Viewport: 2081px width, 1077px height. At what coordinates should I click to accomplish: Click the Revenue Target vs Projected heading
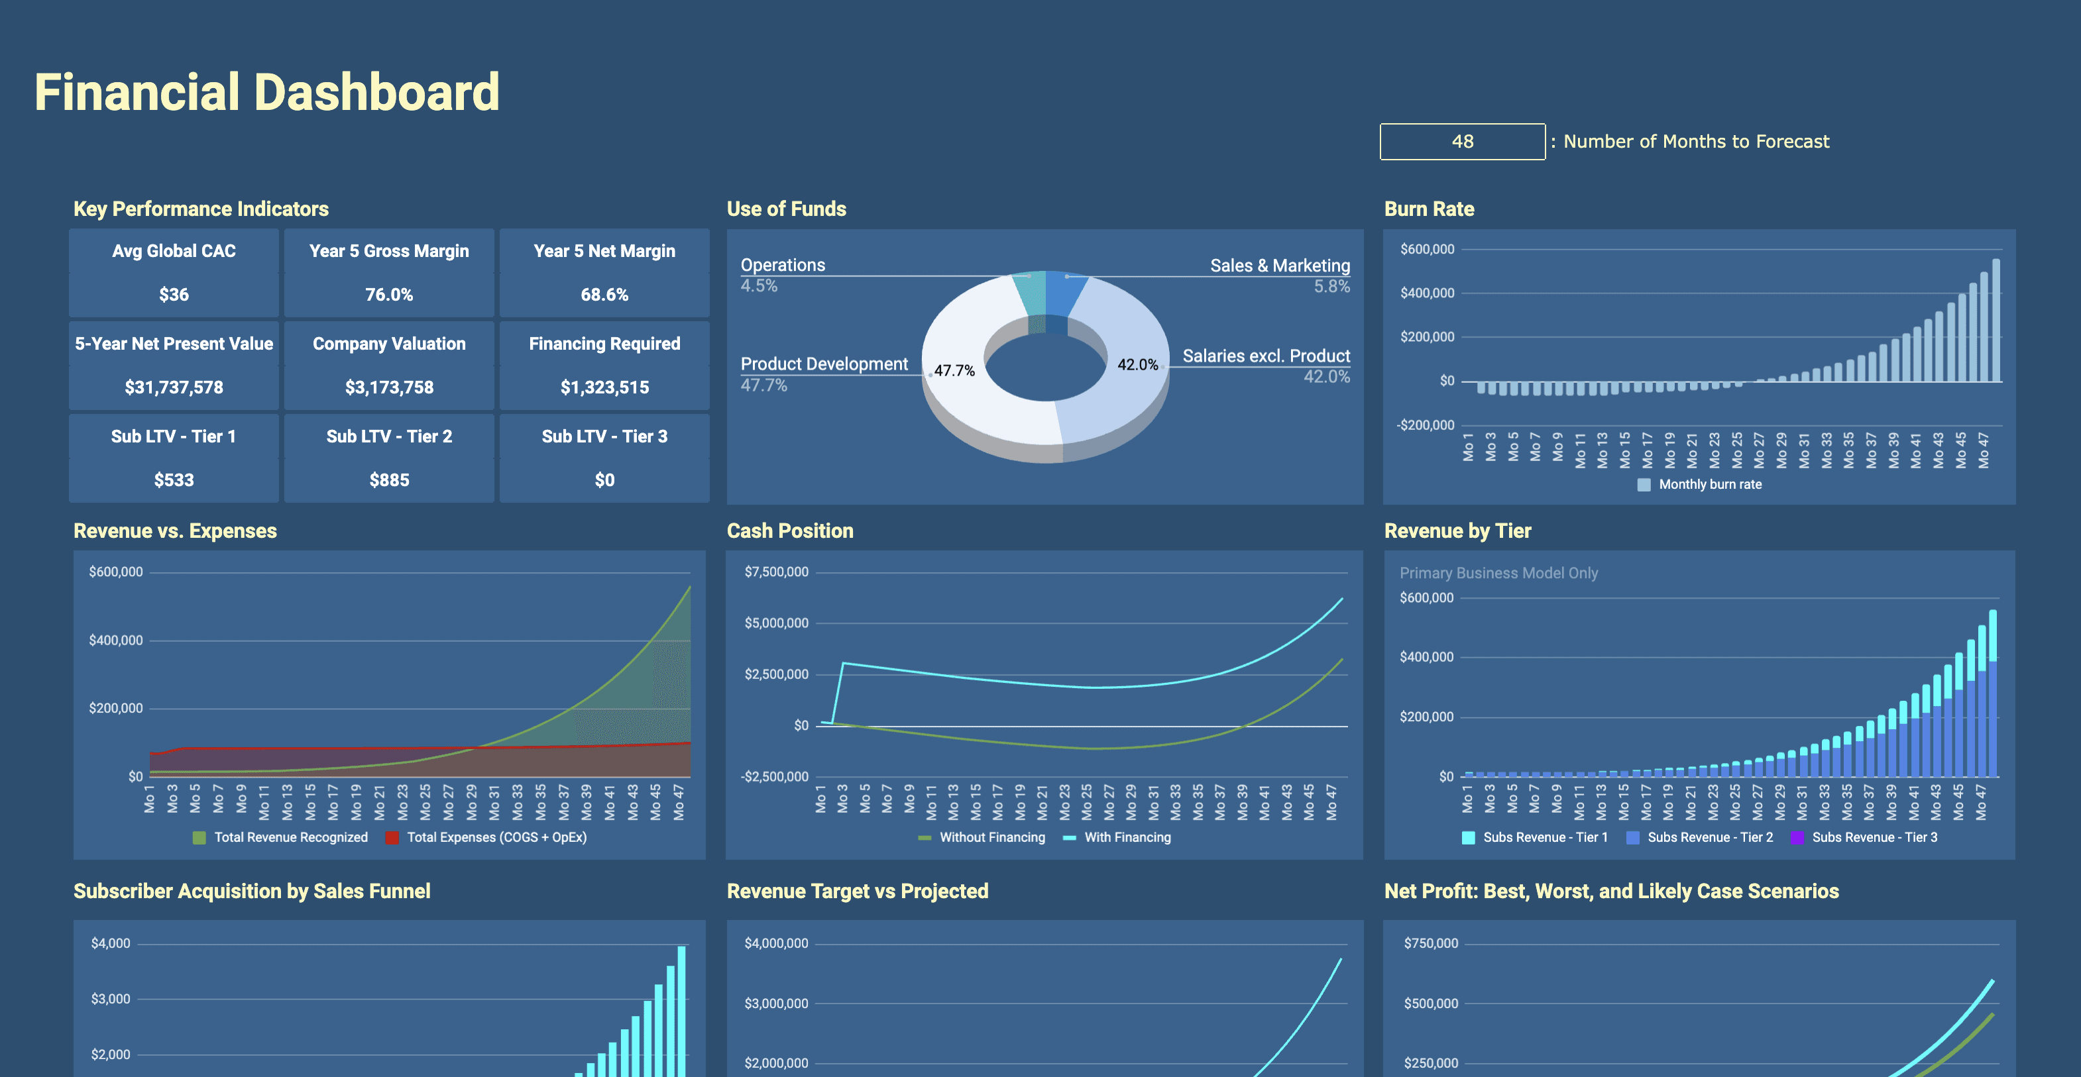pos(857,892)
